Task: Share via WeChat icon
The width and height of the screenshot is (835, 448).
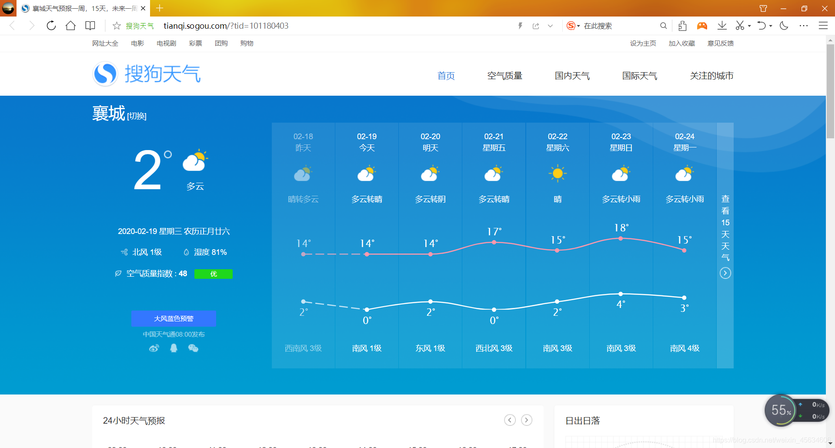Action: click(x=193, y=348)
